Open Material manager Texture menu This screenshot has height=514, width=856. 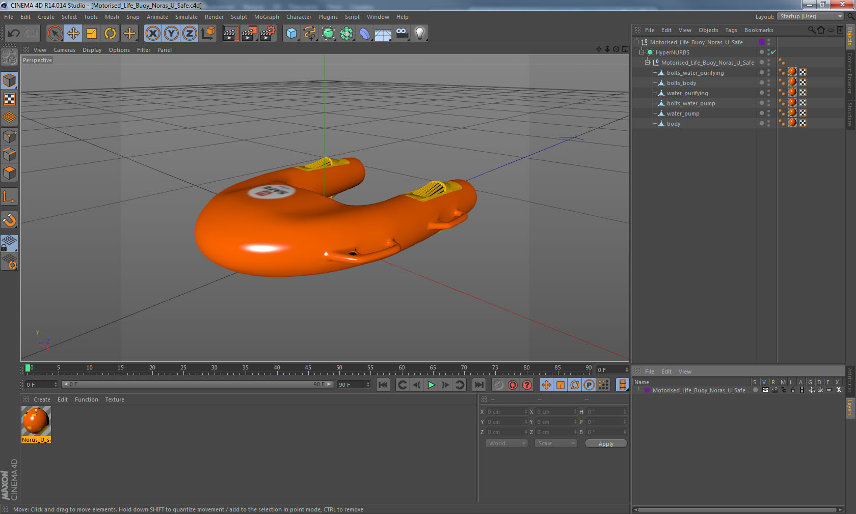point(115,399)
